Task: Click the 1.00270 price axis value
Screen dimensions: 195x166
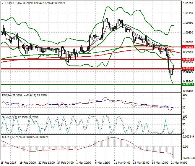Action: [188, 42]
